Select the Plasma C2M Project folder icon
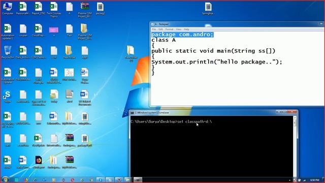The width and height of the screenshot is (325, 183). point(85,32)
